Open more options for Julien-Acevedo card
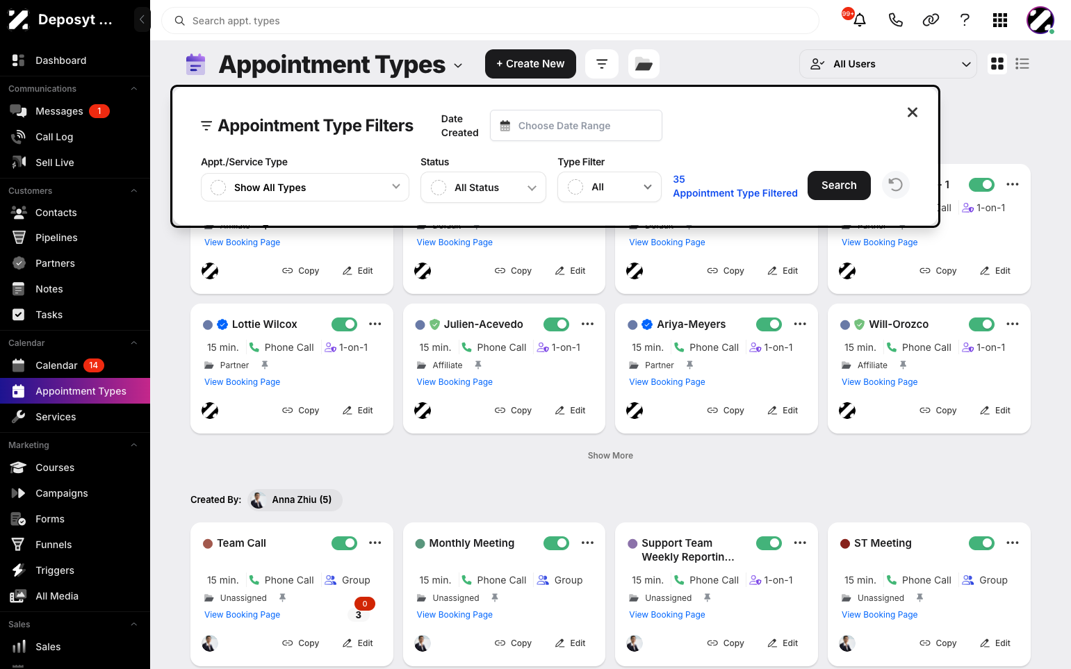 point(588,324)
